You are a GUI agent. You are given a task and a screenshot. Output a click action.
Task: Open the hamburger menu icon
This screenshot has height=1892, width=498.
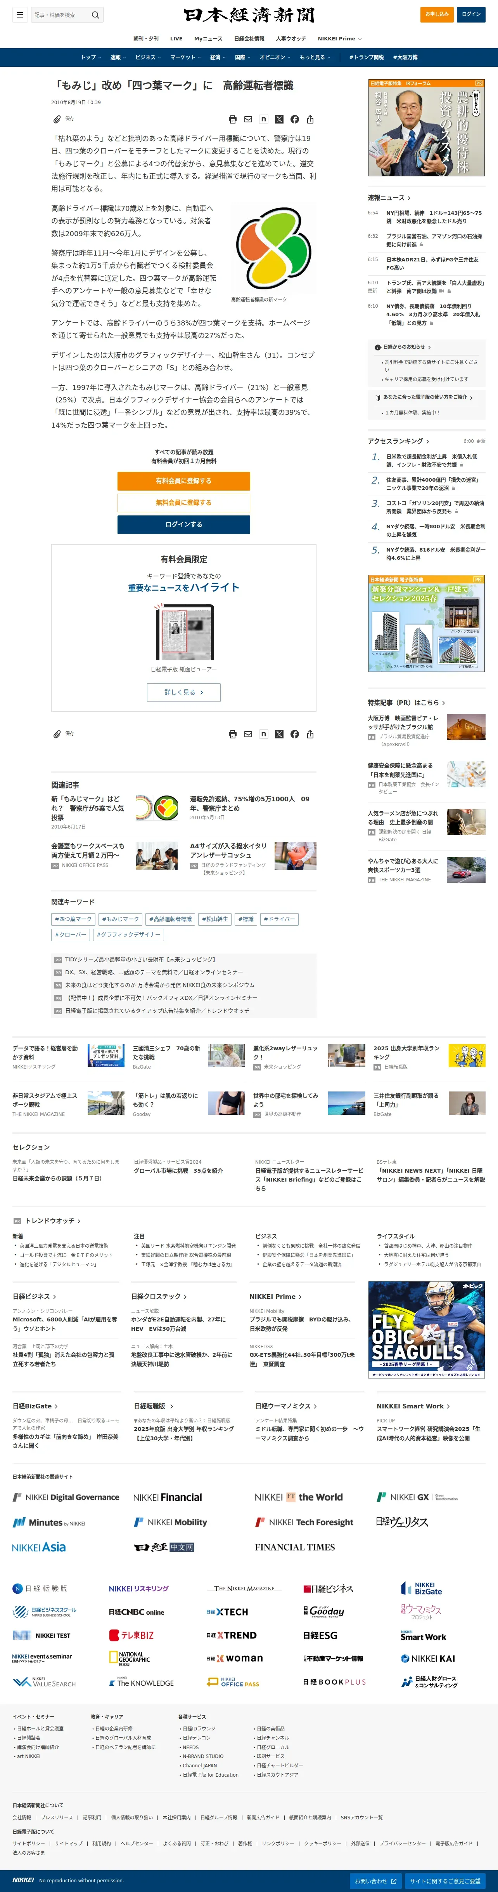tap(20, 15)
